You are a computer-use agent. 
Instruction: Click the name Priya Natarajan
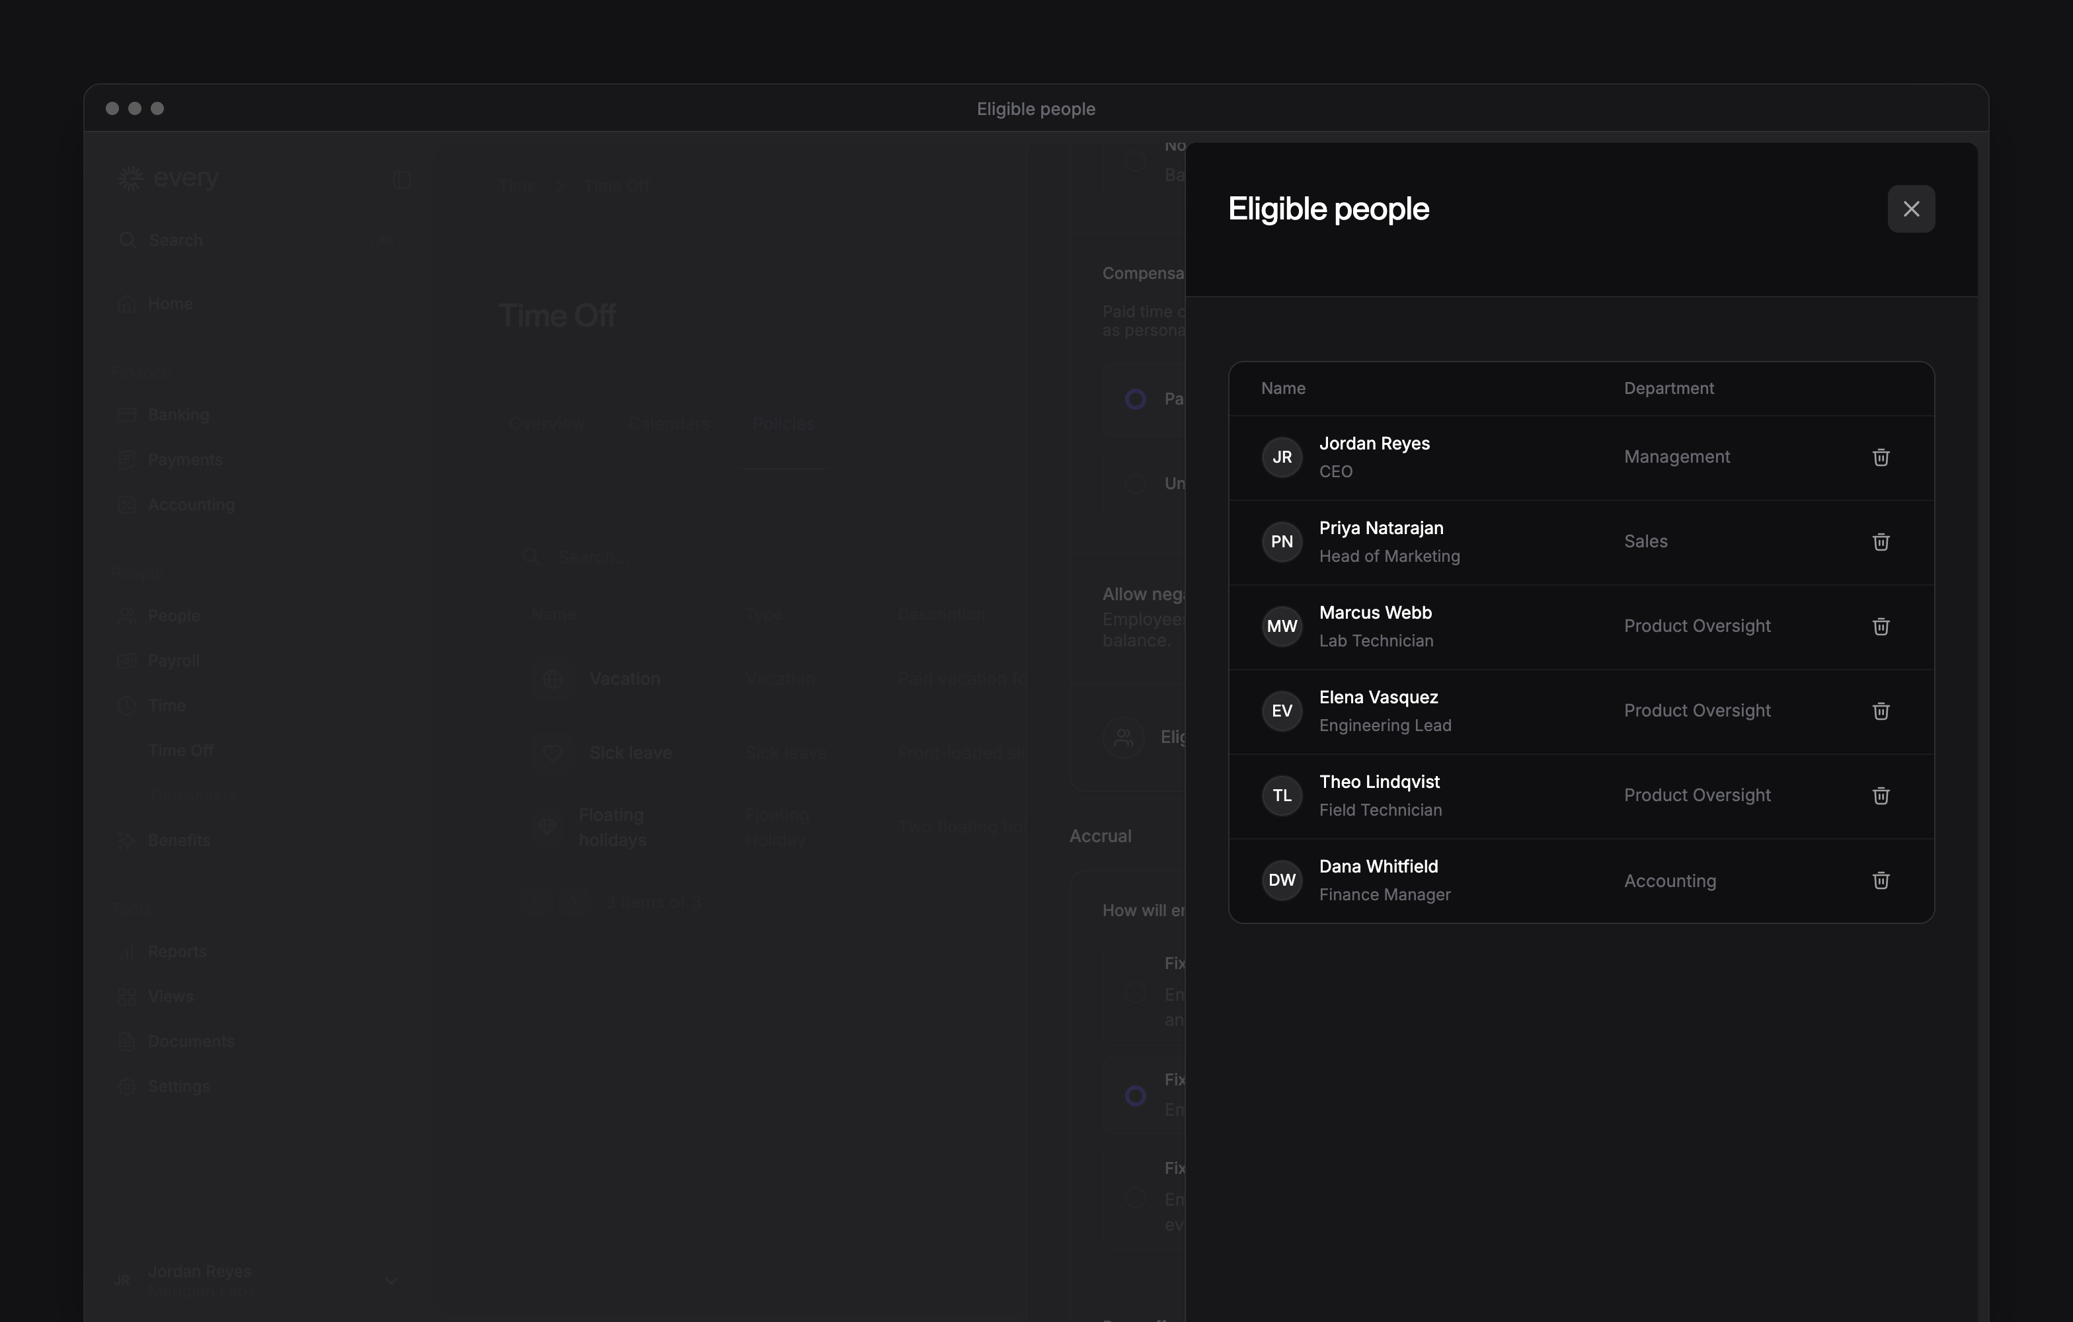(1381, 528)
